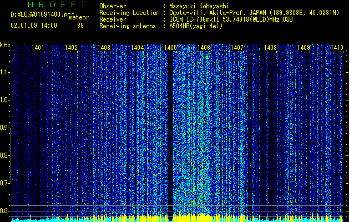Click the 1.0 kHz axis label
349x222 pixels.
(5, 100)
